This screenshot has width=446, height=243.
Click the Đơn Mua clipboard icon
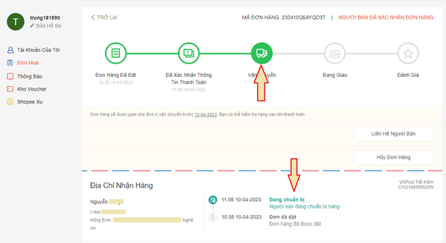coord(10,63)
